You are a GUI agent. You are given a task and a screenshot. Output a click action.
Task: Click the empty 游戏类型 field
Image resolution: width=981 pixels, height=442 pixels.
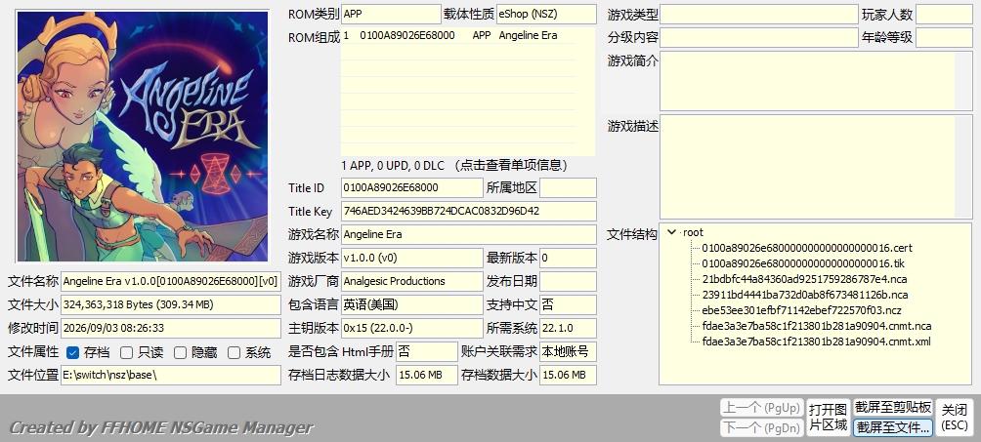[x=759, y=15]
